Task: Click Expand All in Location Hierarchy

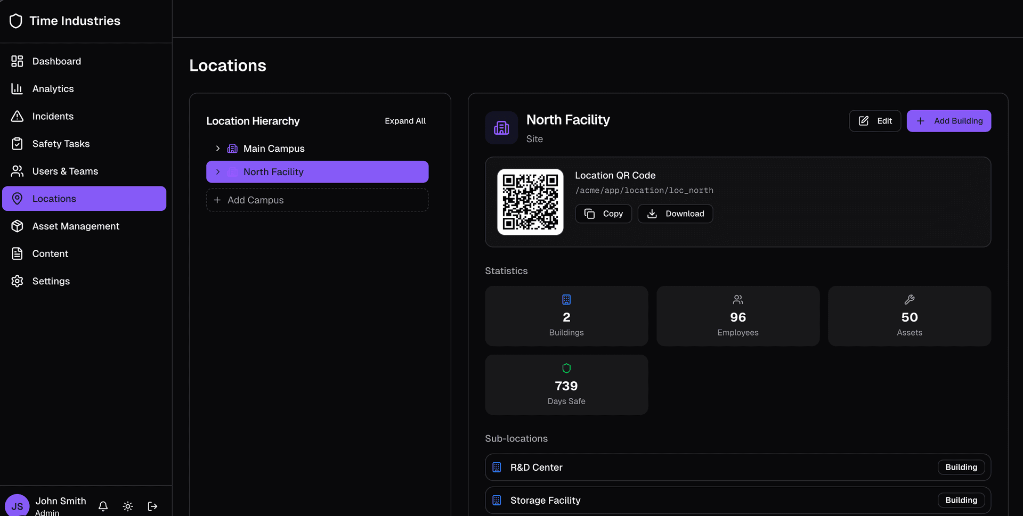Action: coord(405,121)
